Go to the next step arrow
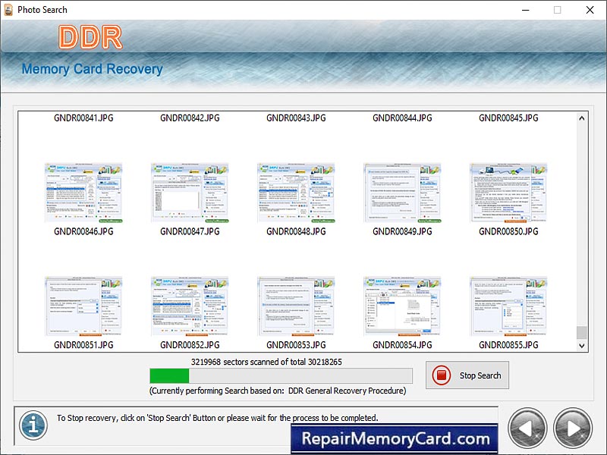The width and height of the screenshot is (607, 455). click(x=573, y=428)
